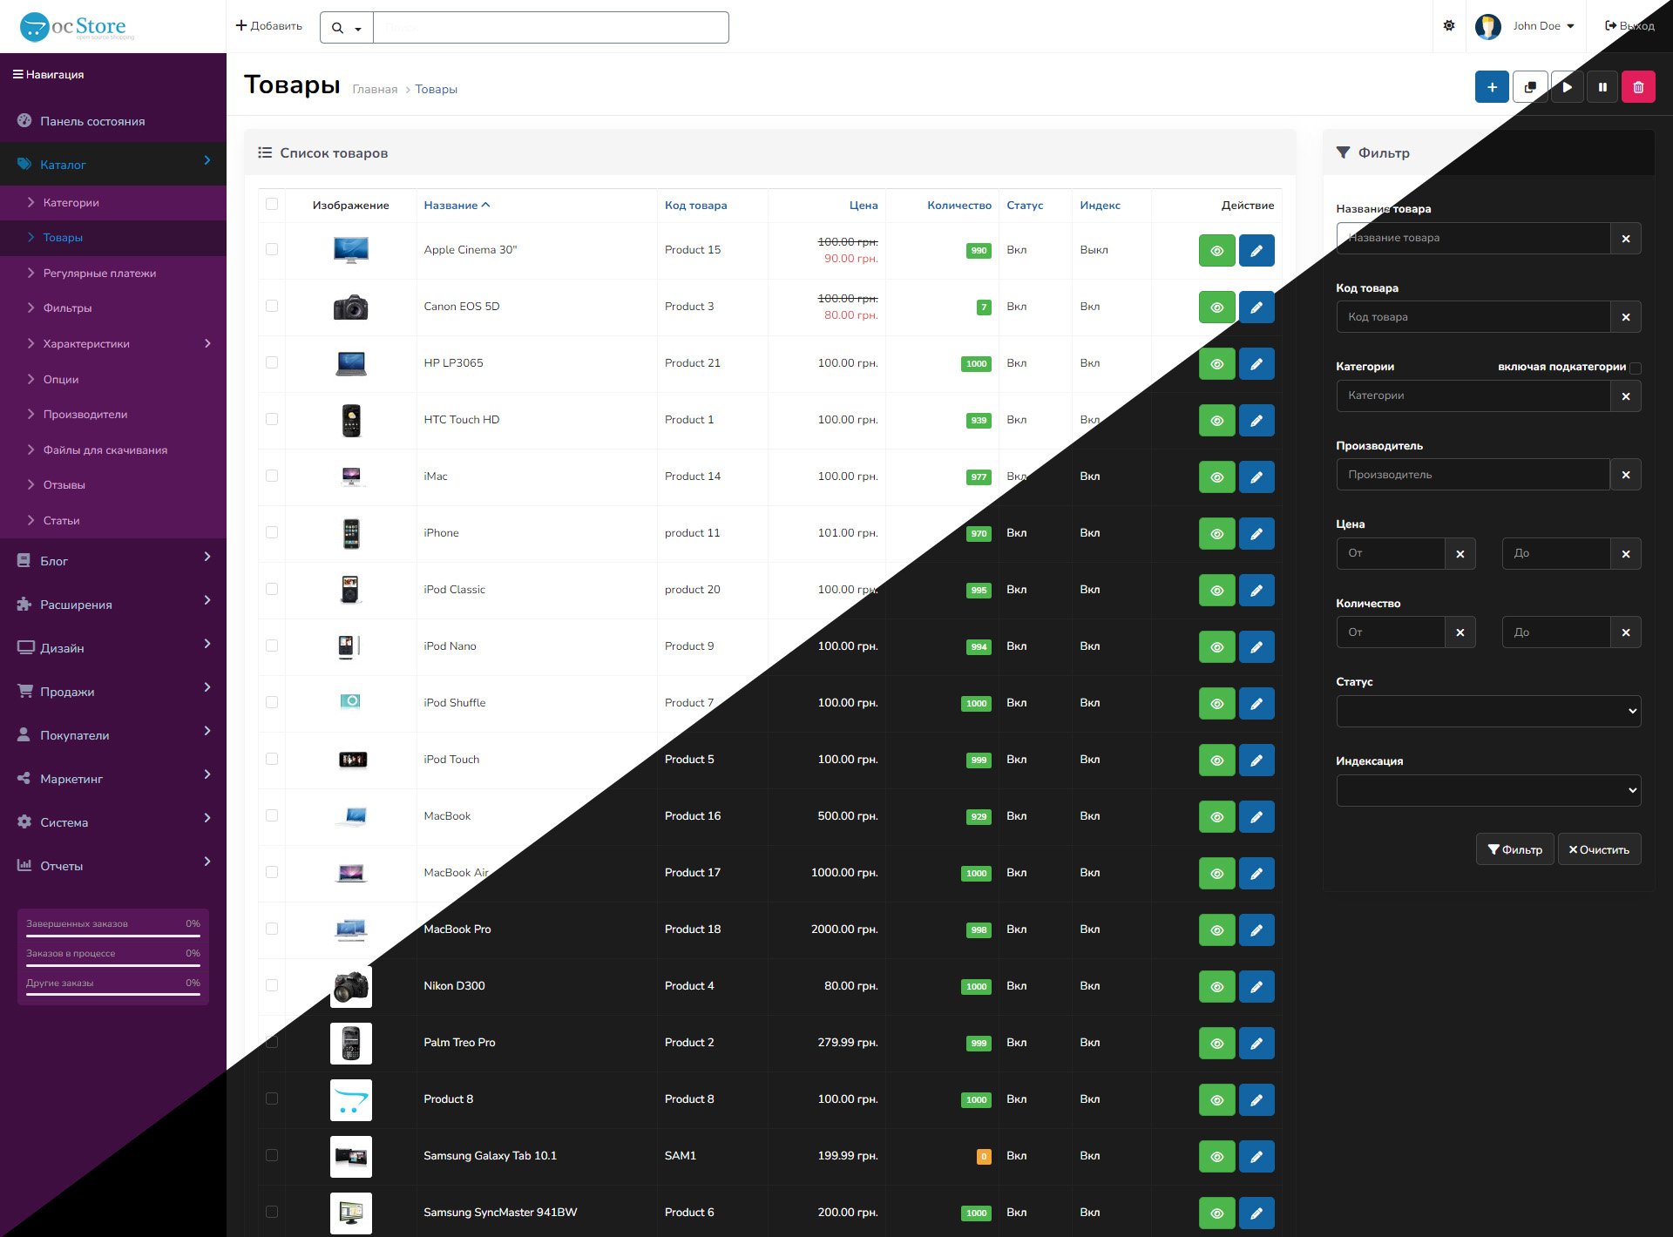Toggle the select-all checkbox in table header
The image size is (1673, 1237).
[x=272, y=204]
